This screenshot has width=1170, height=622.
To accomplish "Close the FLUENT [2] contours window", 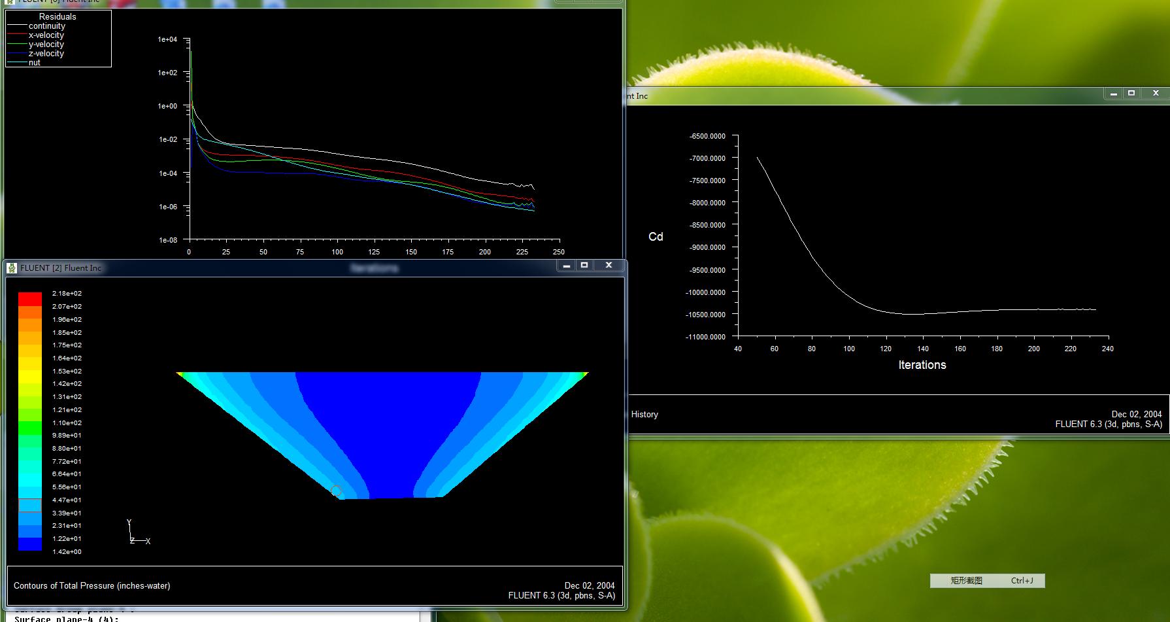I will 609,266.
